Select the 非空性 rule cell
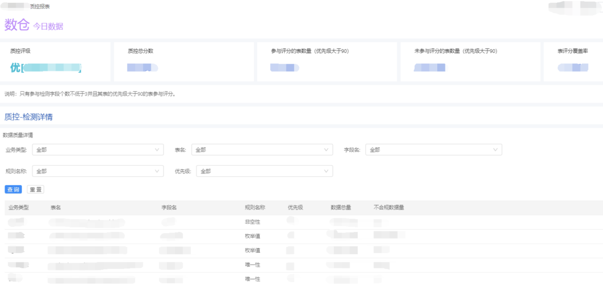This screenshot has width=603, height=286. [x=253, y=222]
